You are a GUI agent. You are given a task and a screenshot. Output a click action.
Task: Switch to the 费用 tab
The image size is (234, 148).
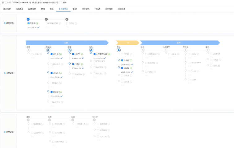click(43, 9)
